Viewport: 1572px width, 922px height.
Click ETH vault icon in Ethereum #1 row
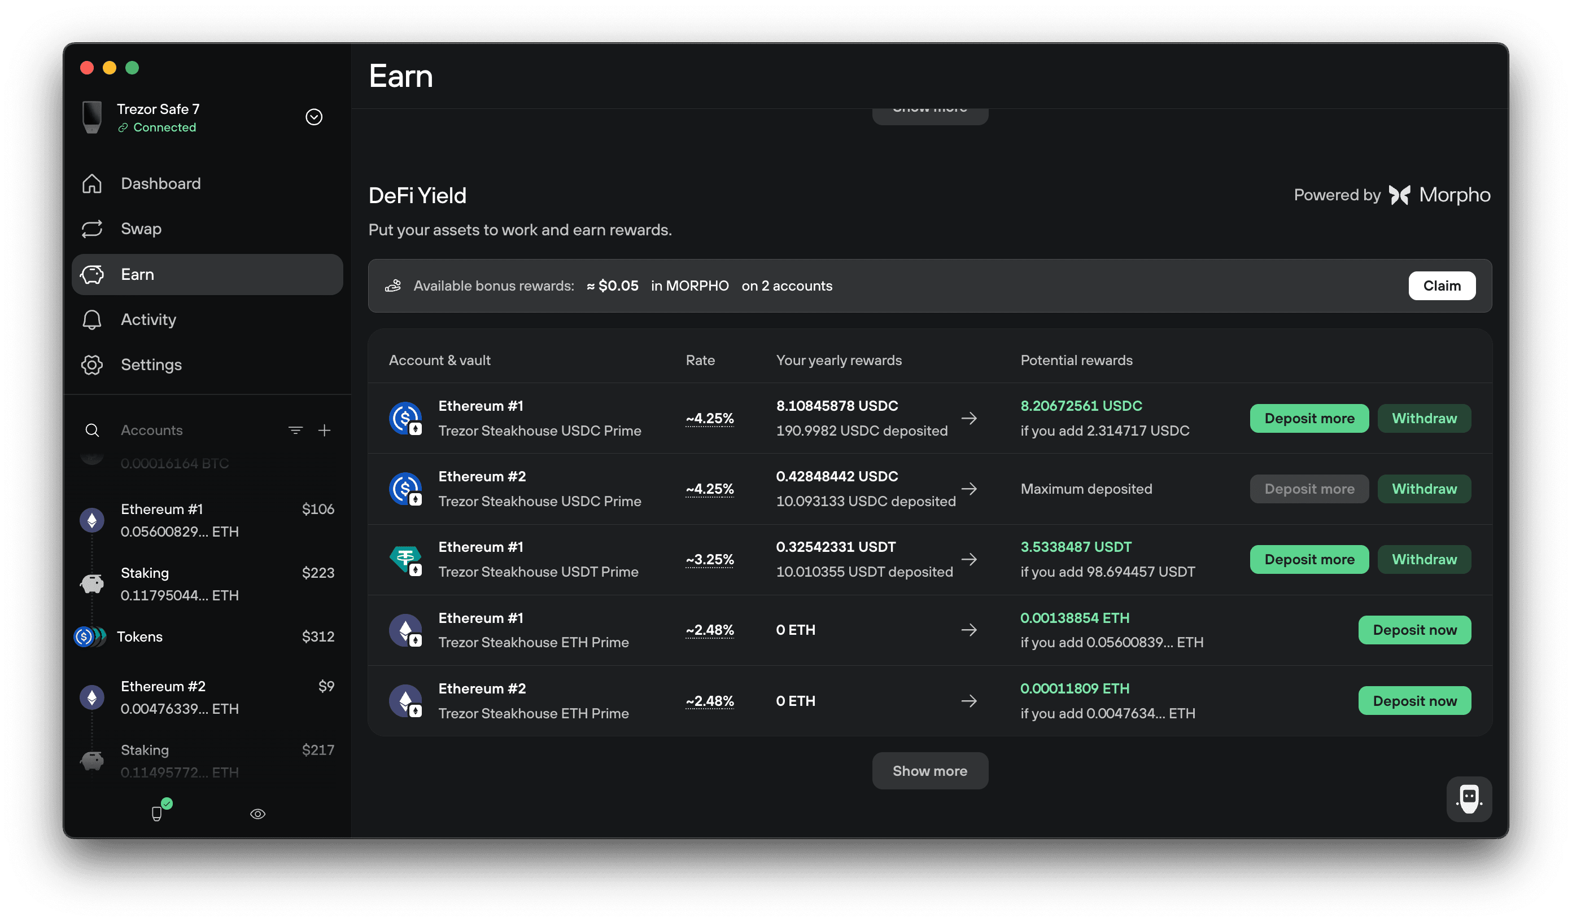click(405, 630)
